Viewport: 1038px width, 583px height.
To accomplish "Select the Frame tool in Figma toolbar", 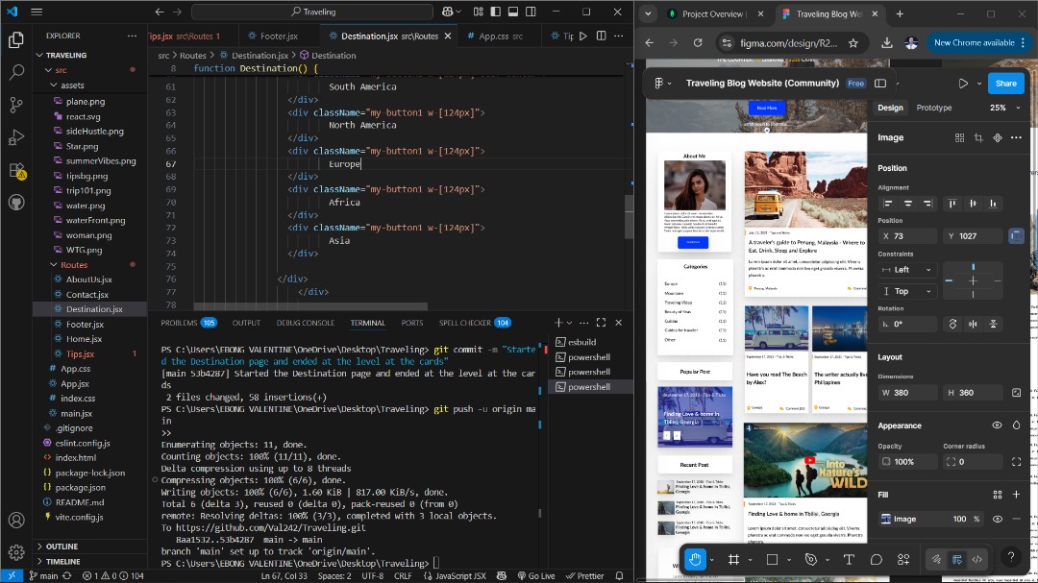I will tap(733, 559).
